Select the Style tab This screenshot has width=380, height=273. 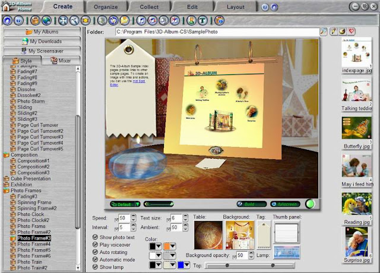(23, 61)
